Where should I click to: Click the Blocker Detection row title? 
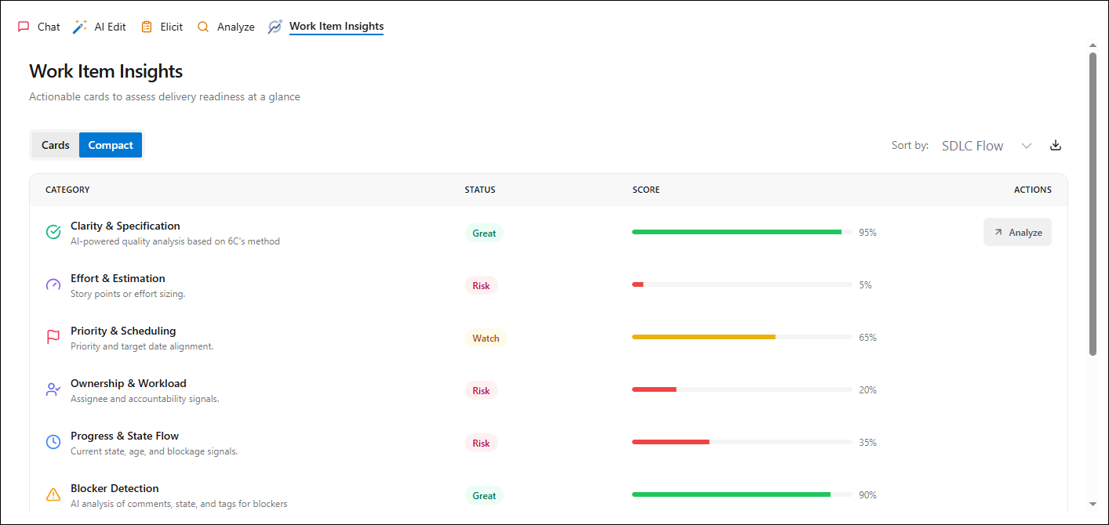point(115,488)
